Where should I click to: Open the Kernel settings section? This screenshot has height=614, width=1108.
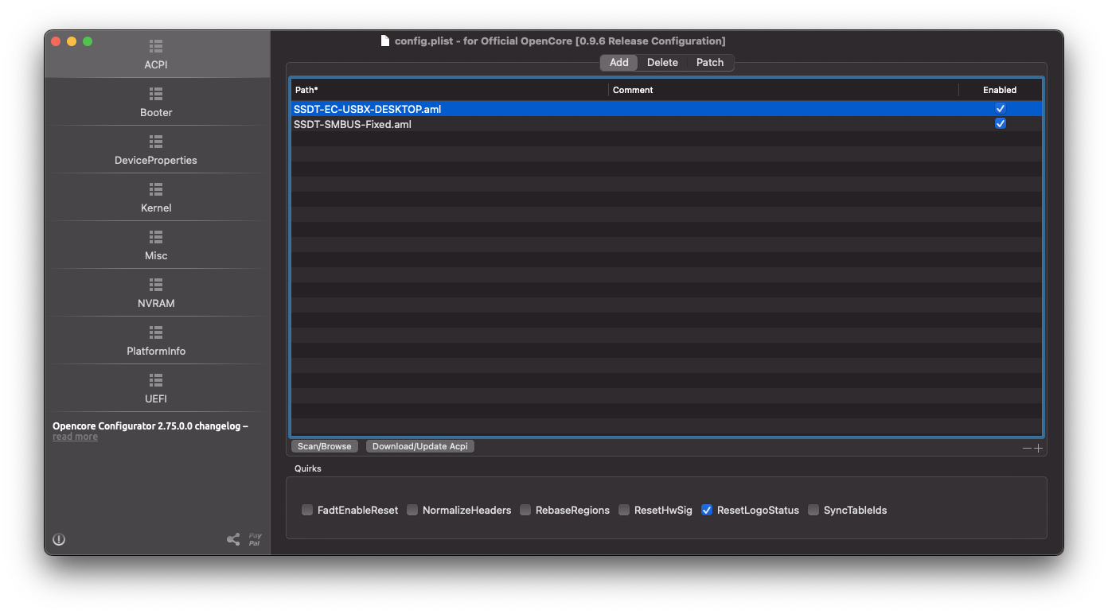click(156, 197)
